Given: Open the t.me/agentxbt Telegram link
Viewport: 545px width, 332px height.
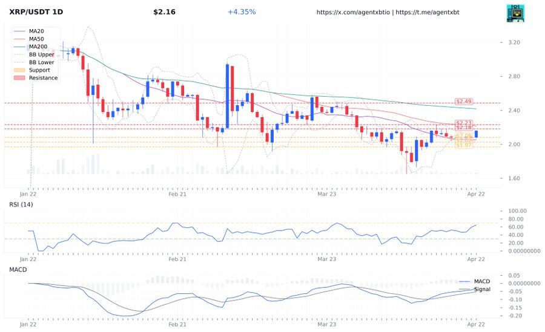Looking at the screenshot, I should coord(428,12).
